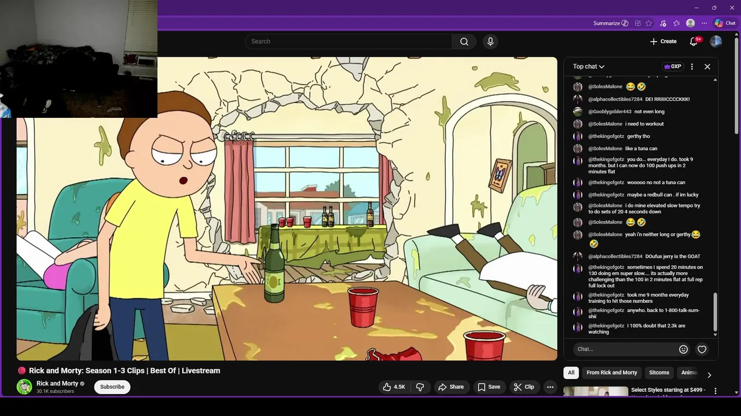Click the Create button
The height and width of the screenshot is (416, 741).
tap(663, 42)
